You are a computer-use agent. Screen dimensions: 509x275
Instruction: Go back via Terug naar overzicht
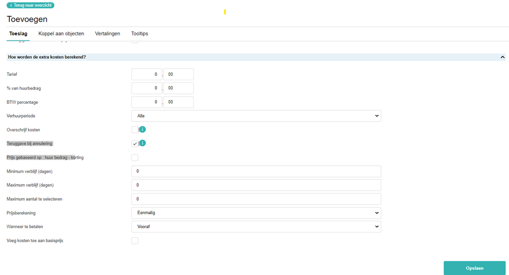click(x=31, y=5)
